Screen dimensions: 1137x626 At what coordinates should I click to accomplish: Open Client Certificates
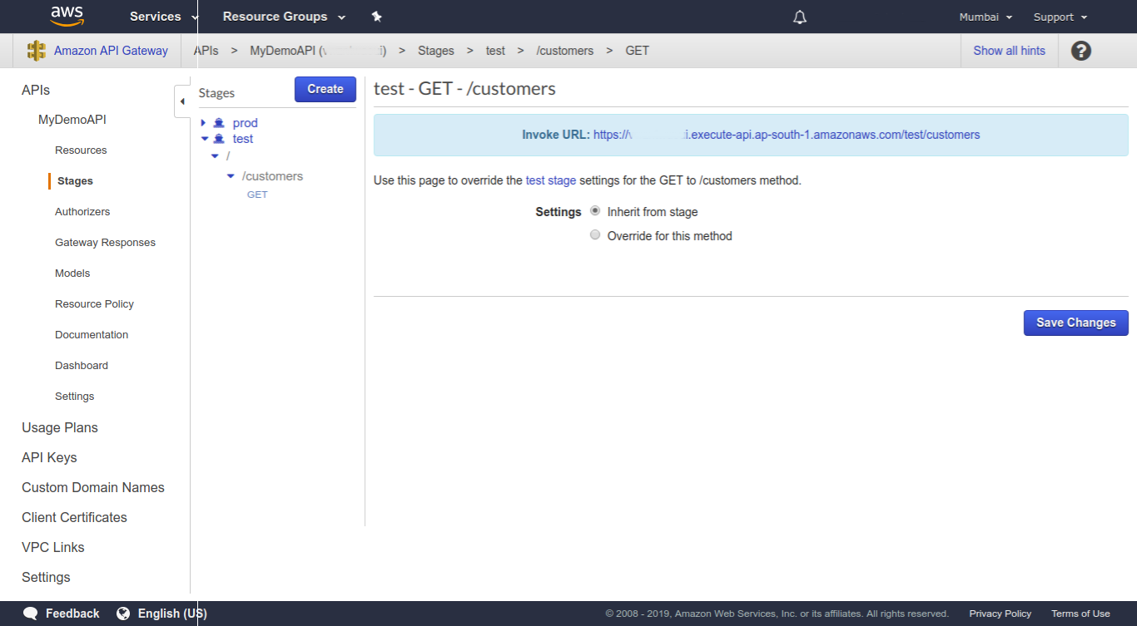[74, 517]
